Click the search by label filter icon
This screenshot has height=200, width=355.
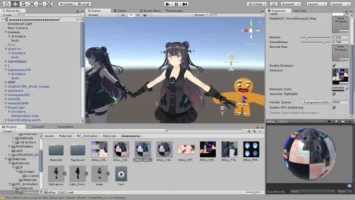point(254,131)
